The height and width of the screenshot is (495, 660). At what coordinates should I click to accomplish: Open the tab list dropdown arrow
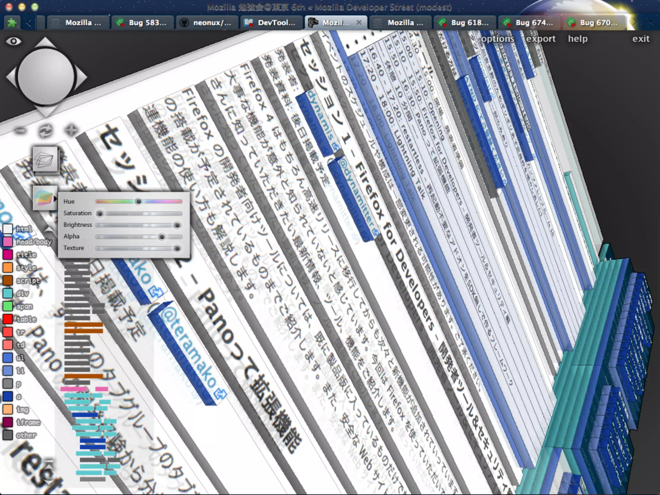(x=650, y=23)
